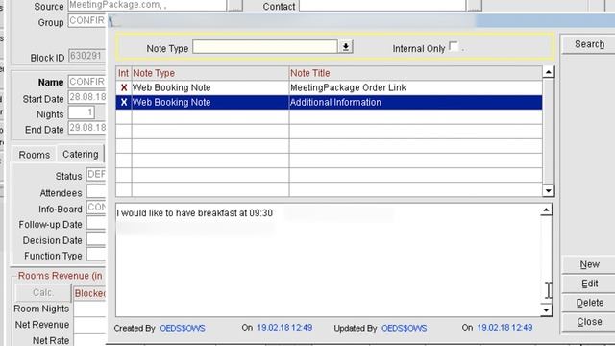Click the Status field under the Catering tab
The height and width of the screenshot is (346, 615).
coord(96,174)
